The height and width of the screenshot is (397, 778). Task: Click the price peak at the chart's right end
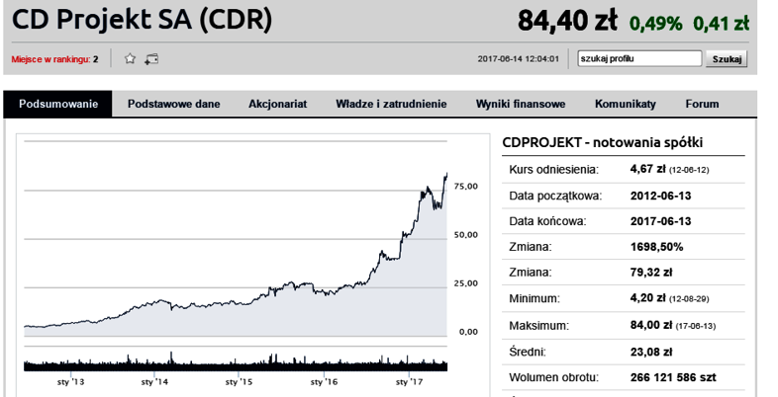[x=446, y=174]
